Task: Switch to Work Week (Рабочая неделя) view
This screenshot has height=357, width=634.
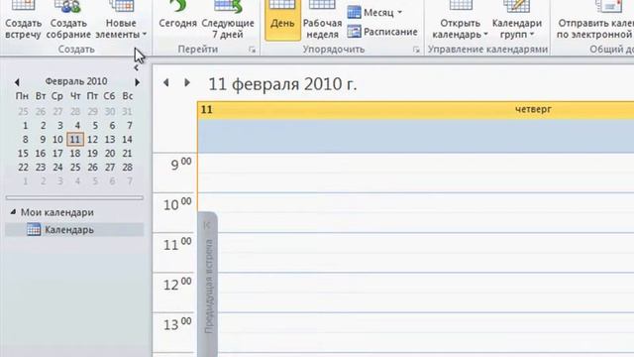Action: (322, 20)
